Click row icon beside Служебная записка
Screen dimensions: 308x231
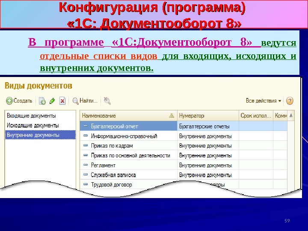[x=86, y=175]
